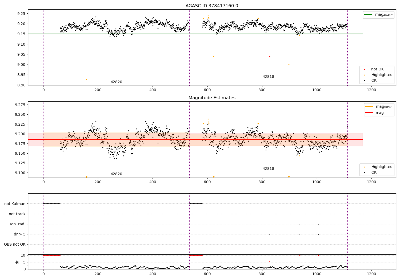Click the "9.275" y-axis tick label
The height and width of the screenshot is (280, 400).
coord(20,105)
